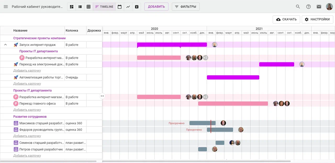Click the gray Максимов overdue timeline bar
Screen dimensions: 335x163
(202, 123)
